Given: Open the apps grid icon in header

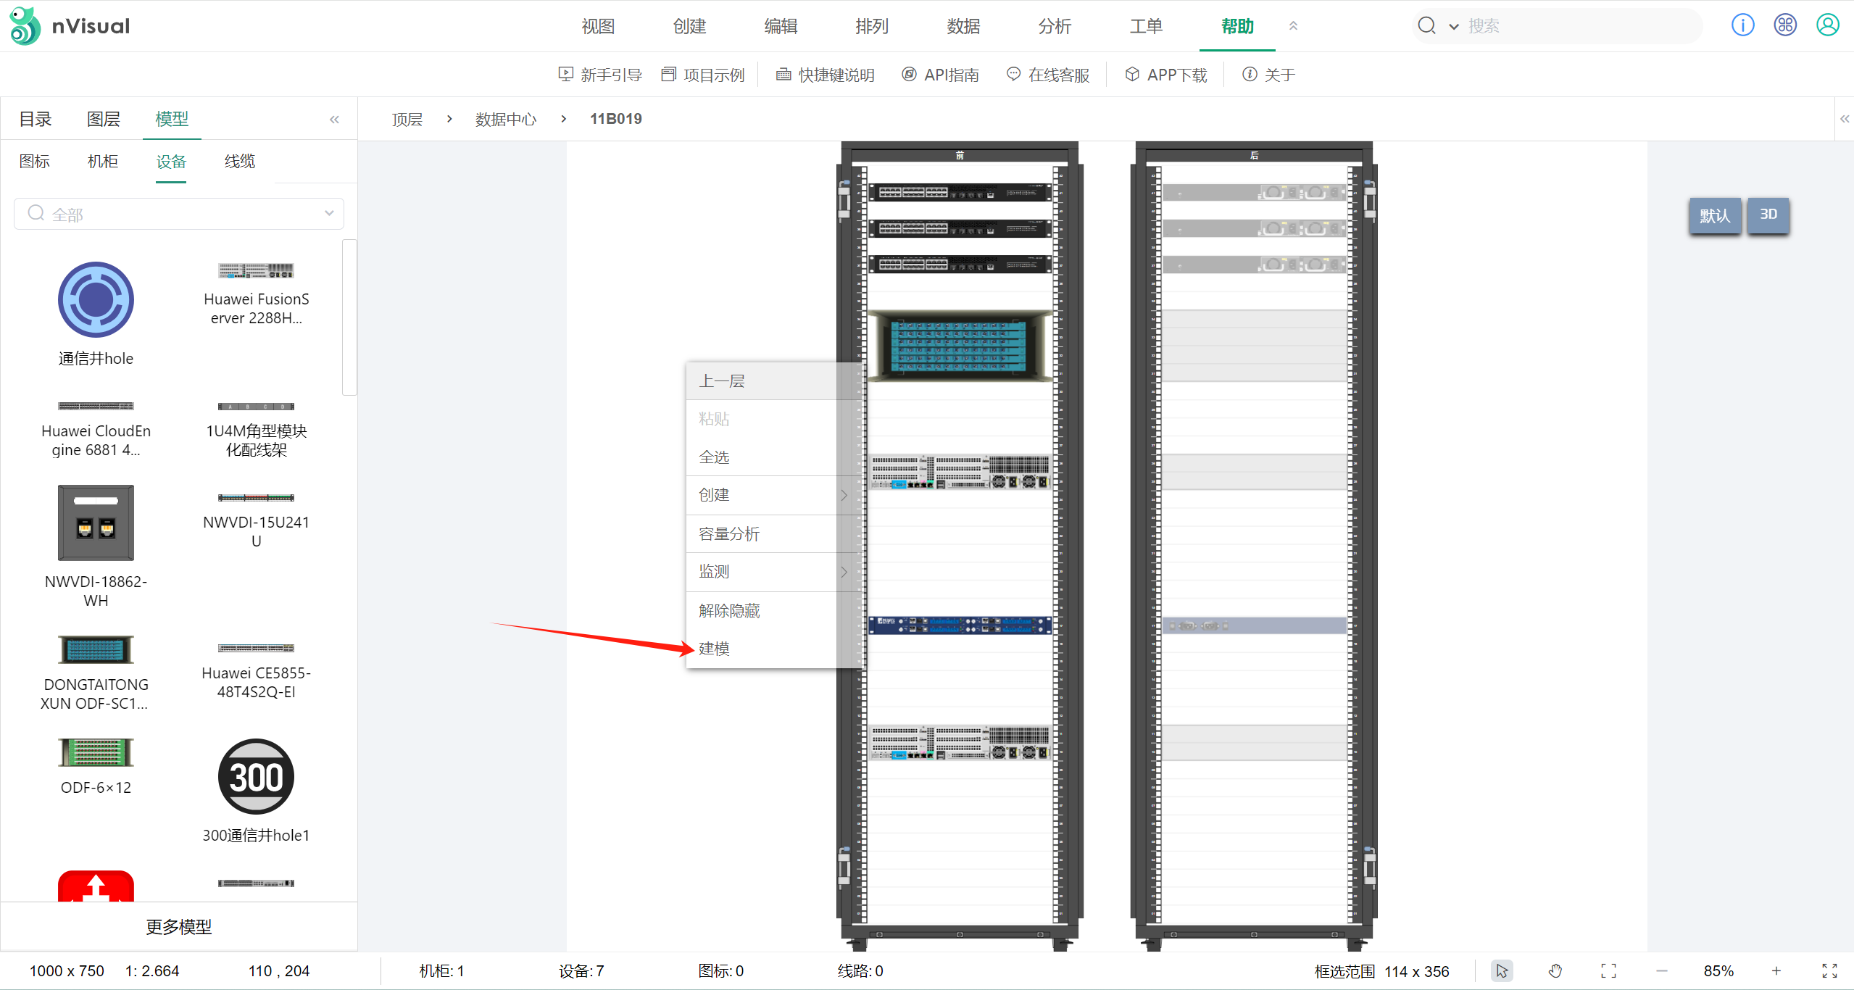Looking at the screenshot, I should tap(1784, 25).
